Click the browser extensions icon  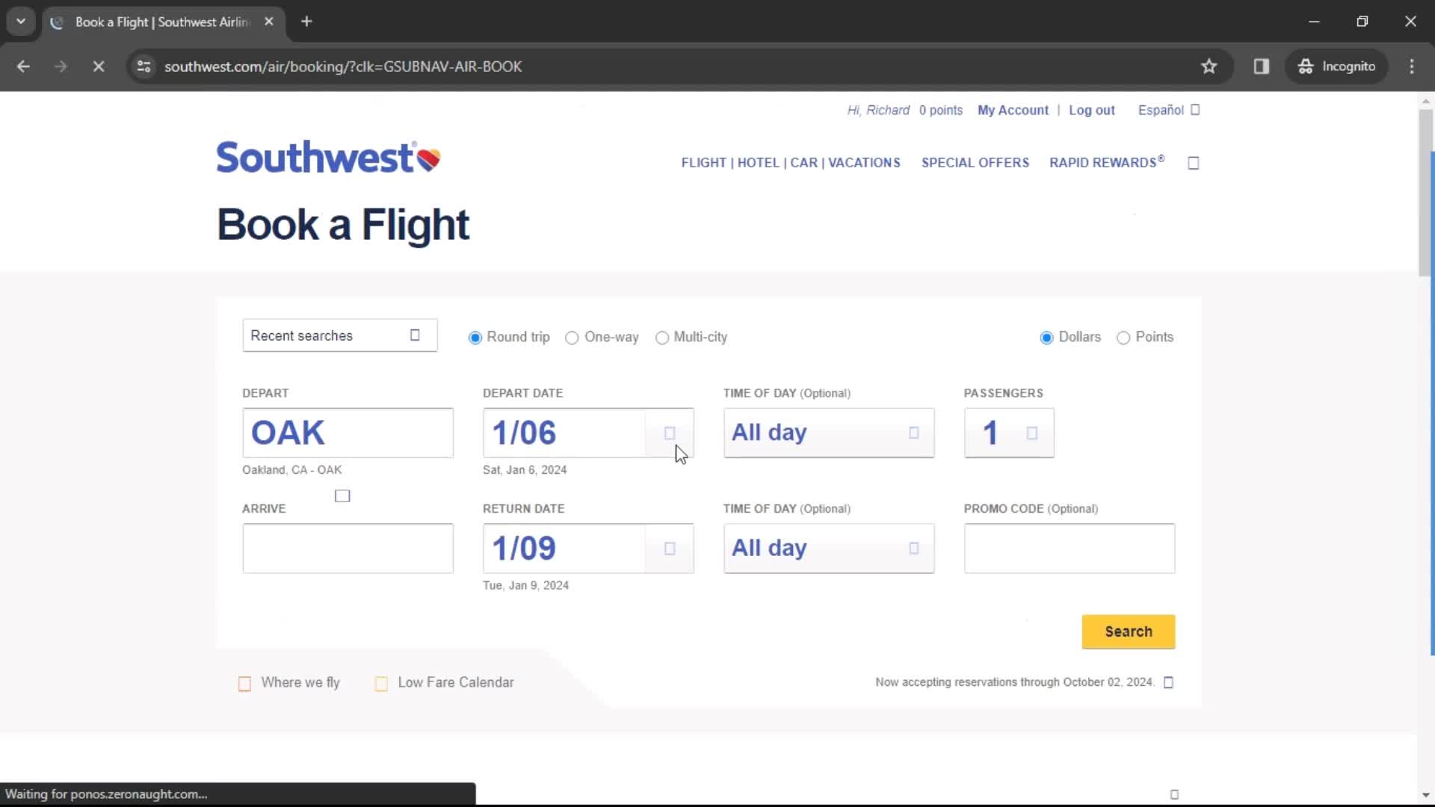pos(1262,66)
